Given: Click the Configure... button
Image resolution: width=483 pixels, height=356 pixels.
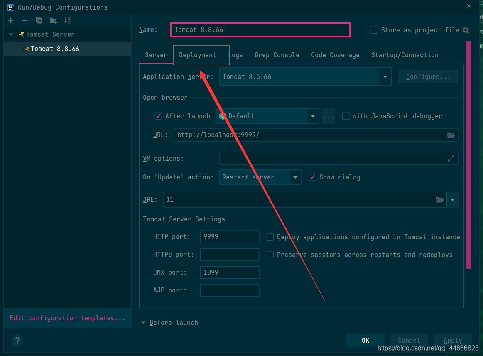Looking at the screenshot, I should (428, 77).
